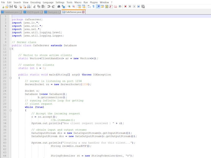211x158 pixels.
Task: Click the text "package cafeserver;"
Action: 27,20
